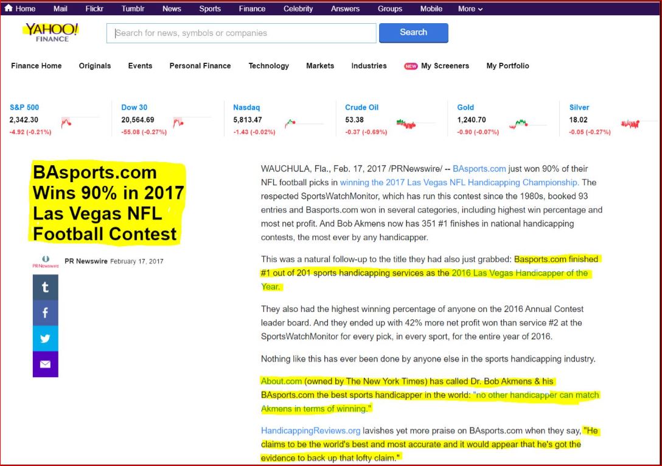
Task: Open Mail in the top navigation
Action: point(60,9)
